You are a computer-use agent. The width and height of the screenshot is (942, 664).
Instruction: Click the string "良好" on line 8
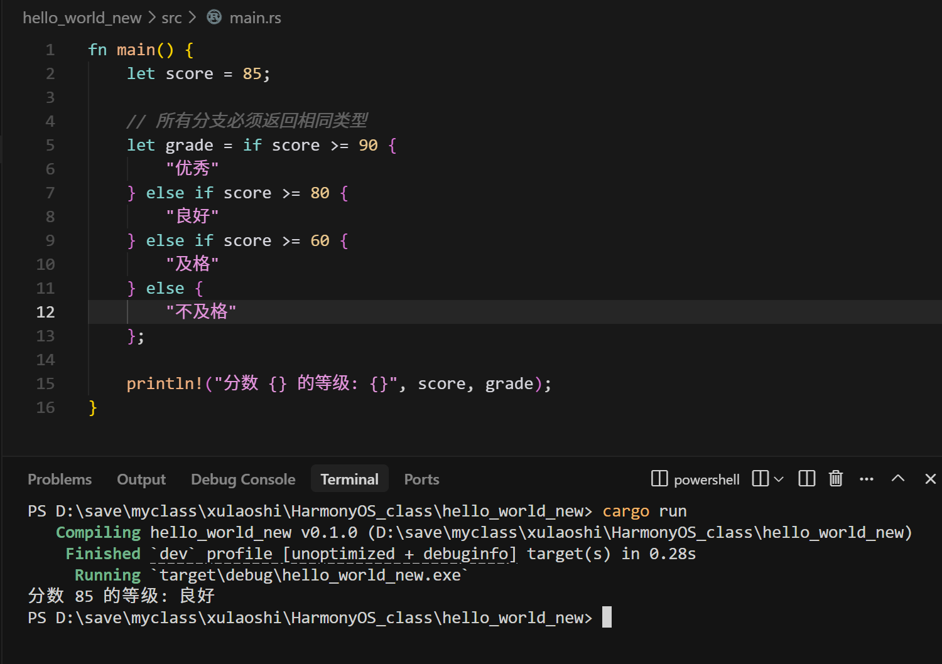192,216
